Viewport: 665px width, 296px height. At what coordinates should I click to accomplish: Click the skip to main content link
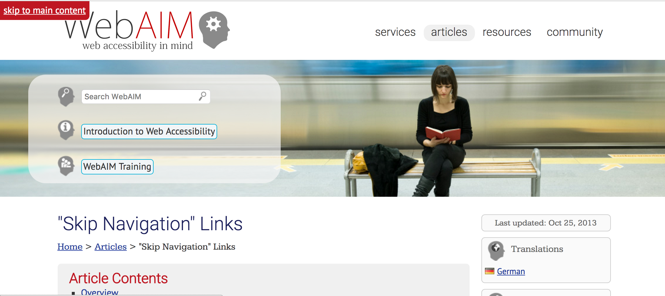(44, 11)
